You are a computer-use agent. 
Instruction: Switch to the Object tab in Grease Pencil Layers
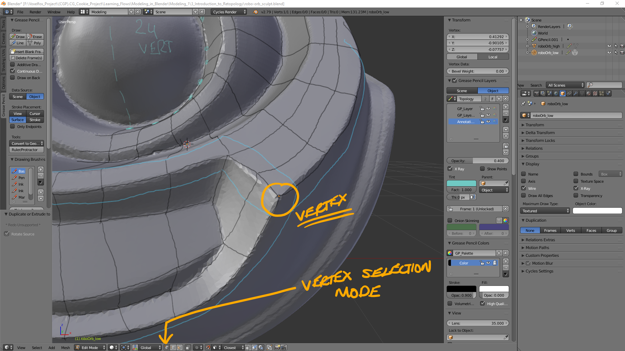[x=493, y=91]
